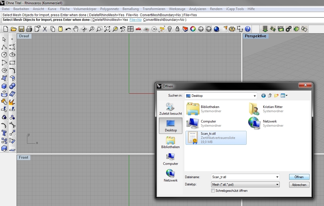The height and width of the screenshot is (206, 324).
Task: Select the arrow pointer selection tool
Action: tap(4, 39)
